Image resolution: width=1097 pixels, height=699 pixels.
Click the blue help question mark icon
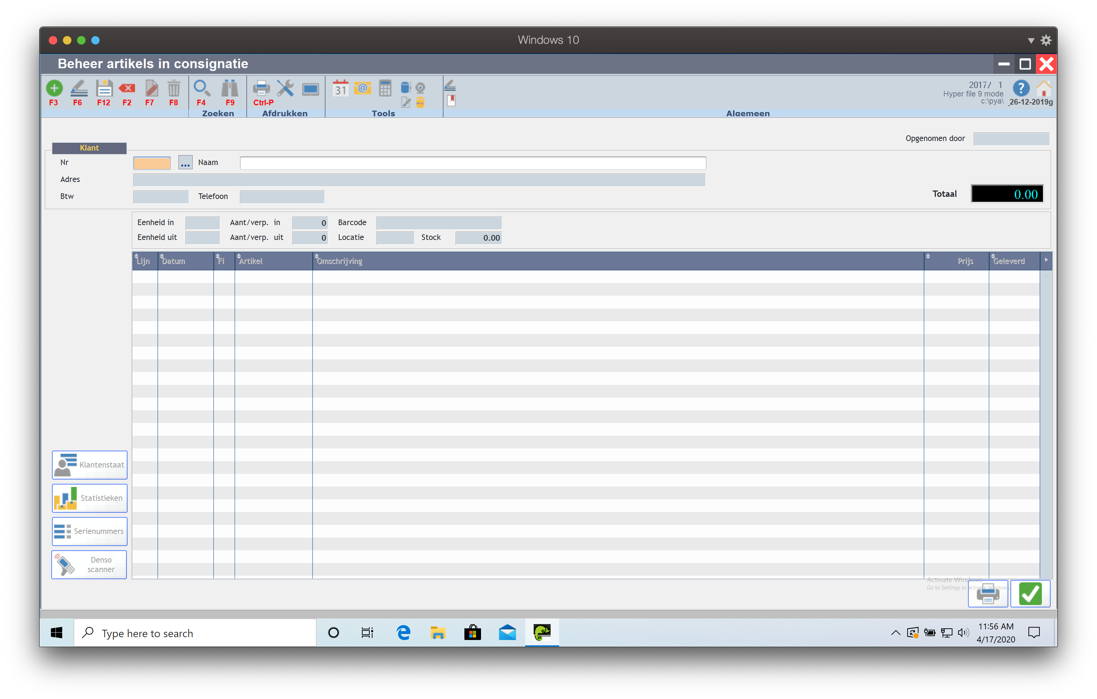point(1021,88)
